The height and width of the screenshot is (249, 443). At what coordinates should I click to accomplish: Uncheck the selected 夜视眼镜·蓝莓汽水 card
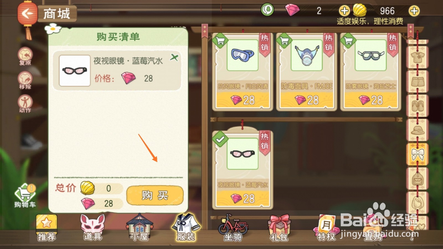(x=220, y=139)
